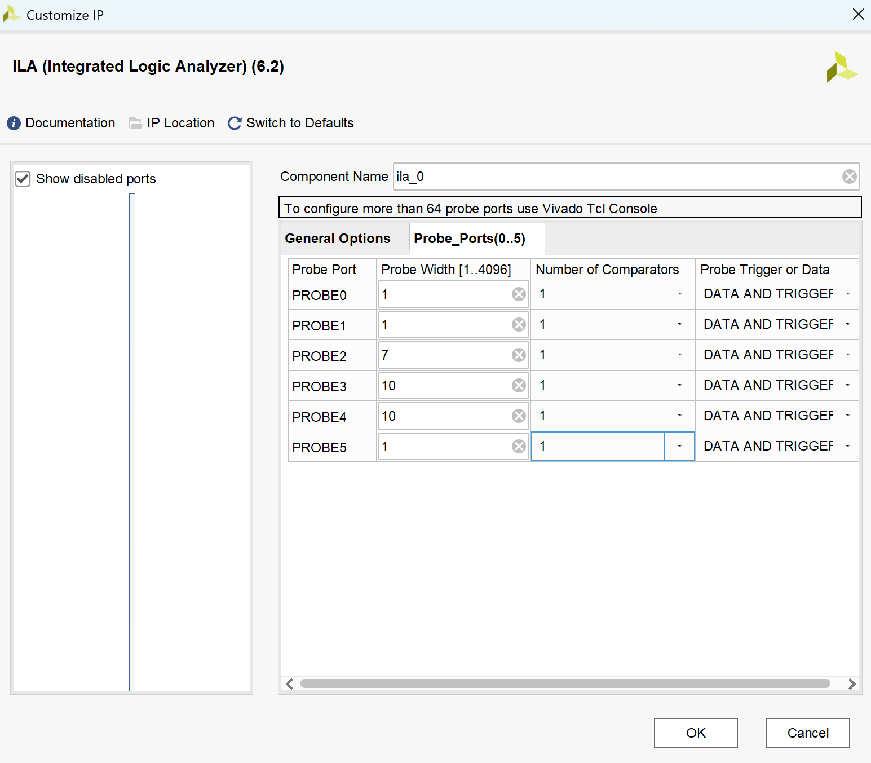Clear the PROBE0 width value
The width and height of the screenshot is (871, 763).
click(519, 294)
